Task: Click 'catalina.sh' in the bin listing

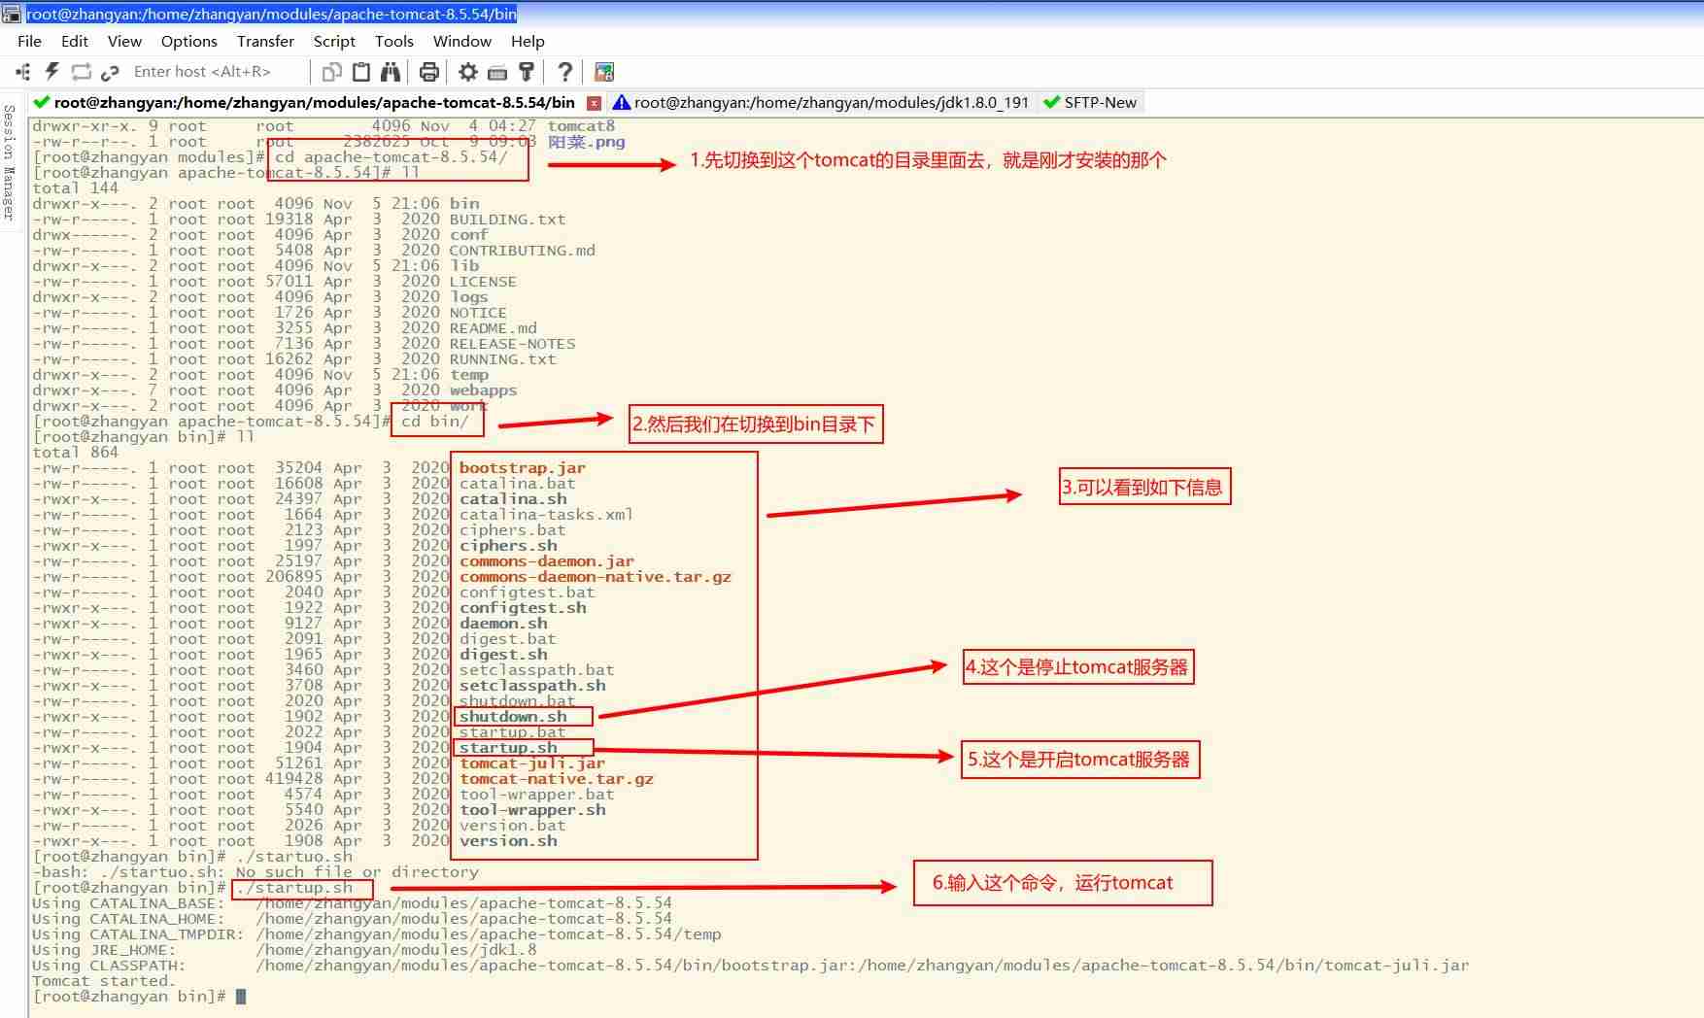Action: pyautogui.click(x=513, y=499)
